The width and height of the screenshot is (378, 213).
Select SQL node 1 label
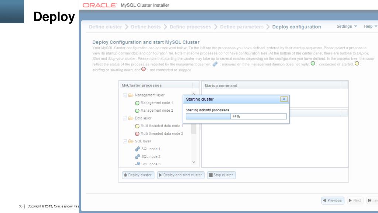point(151,149)
